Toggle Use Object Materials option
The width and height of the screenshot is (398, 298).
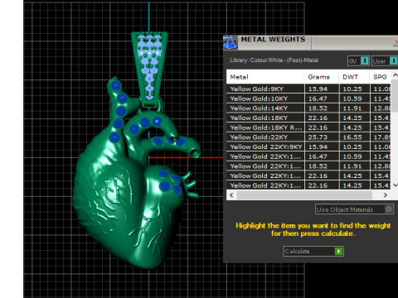354,209
